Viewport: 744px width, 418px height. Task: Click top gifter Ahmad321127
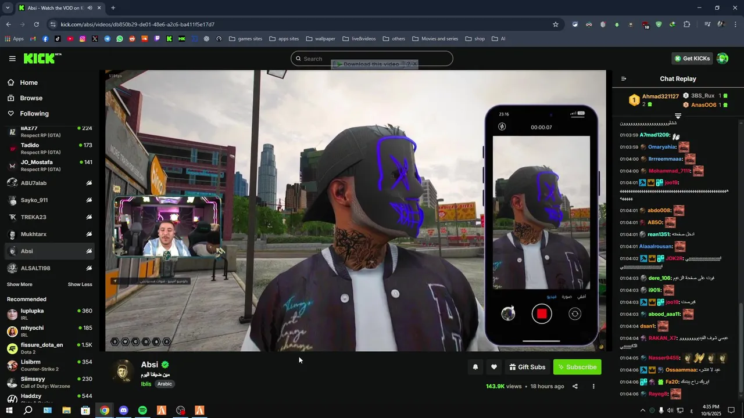pyautogui.click(x=660, y=96)
